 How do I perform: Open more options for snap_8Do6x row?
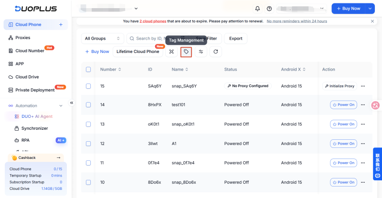363,182
